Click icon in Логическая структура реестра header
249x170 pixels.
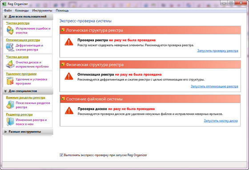[x=63, y=30]
